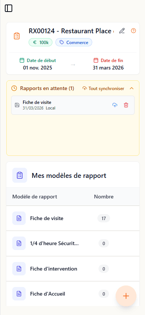Delete pending Fiche de visite report
This screenshot has height=315, width=145.
tap(126, 105)
